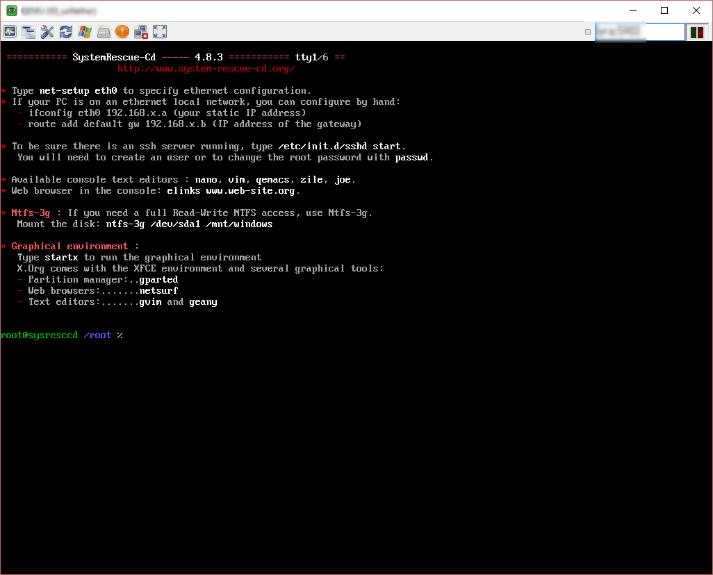Viewport: 713px width, 575px height.
Task: Click the red 'Graphical environment' heading in terminal
Action: (x=69, y=247)
